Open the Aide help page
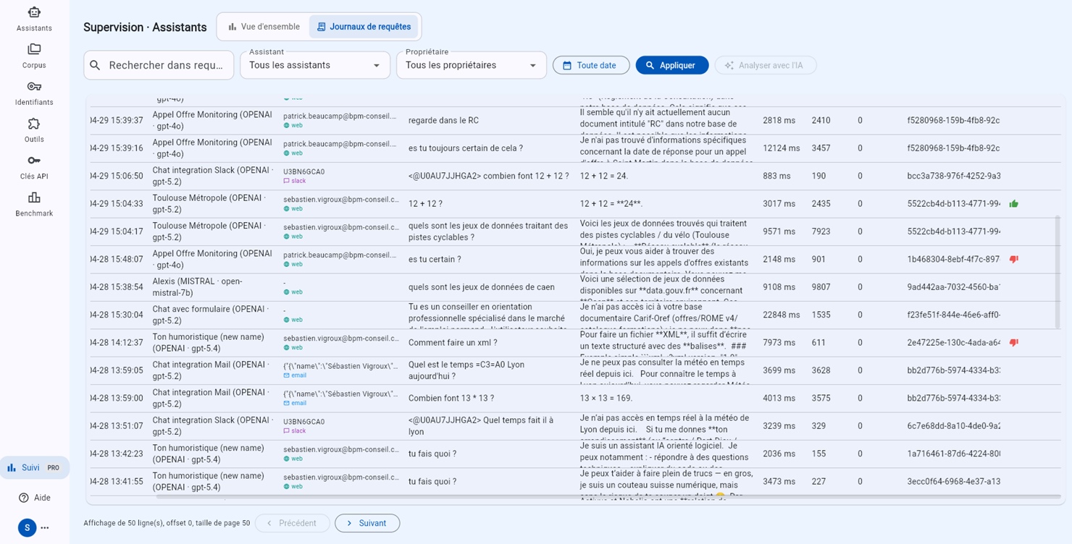Image resolution: width=1072 pixels, height=544 pixels. coord(35,498)
